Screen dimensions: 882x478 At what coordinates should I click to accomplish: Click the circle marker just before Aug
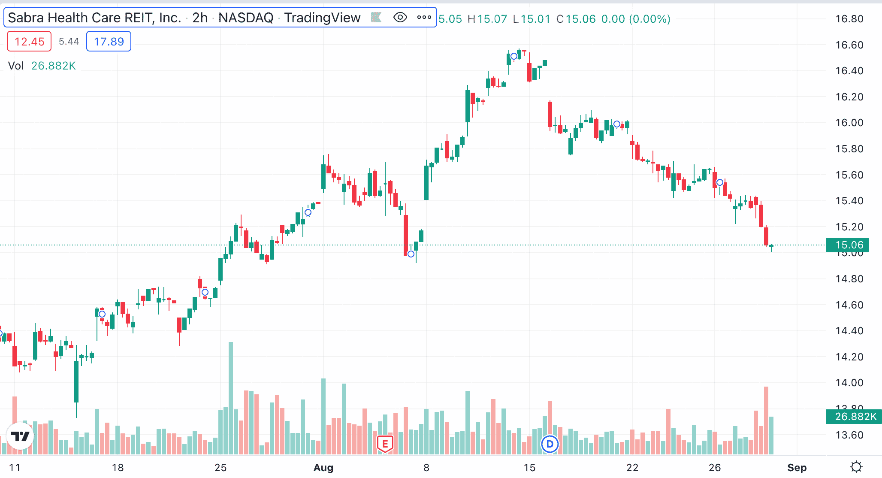pos(308,212)
